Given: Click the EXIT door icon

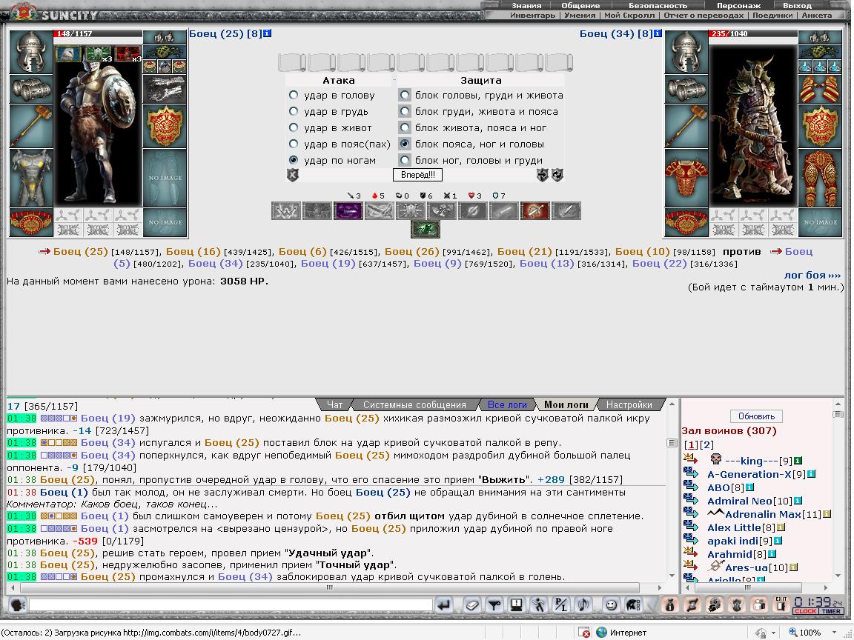Looking at the screenshot, I should (781, 604).
